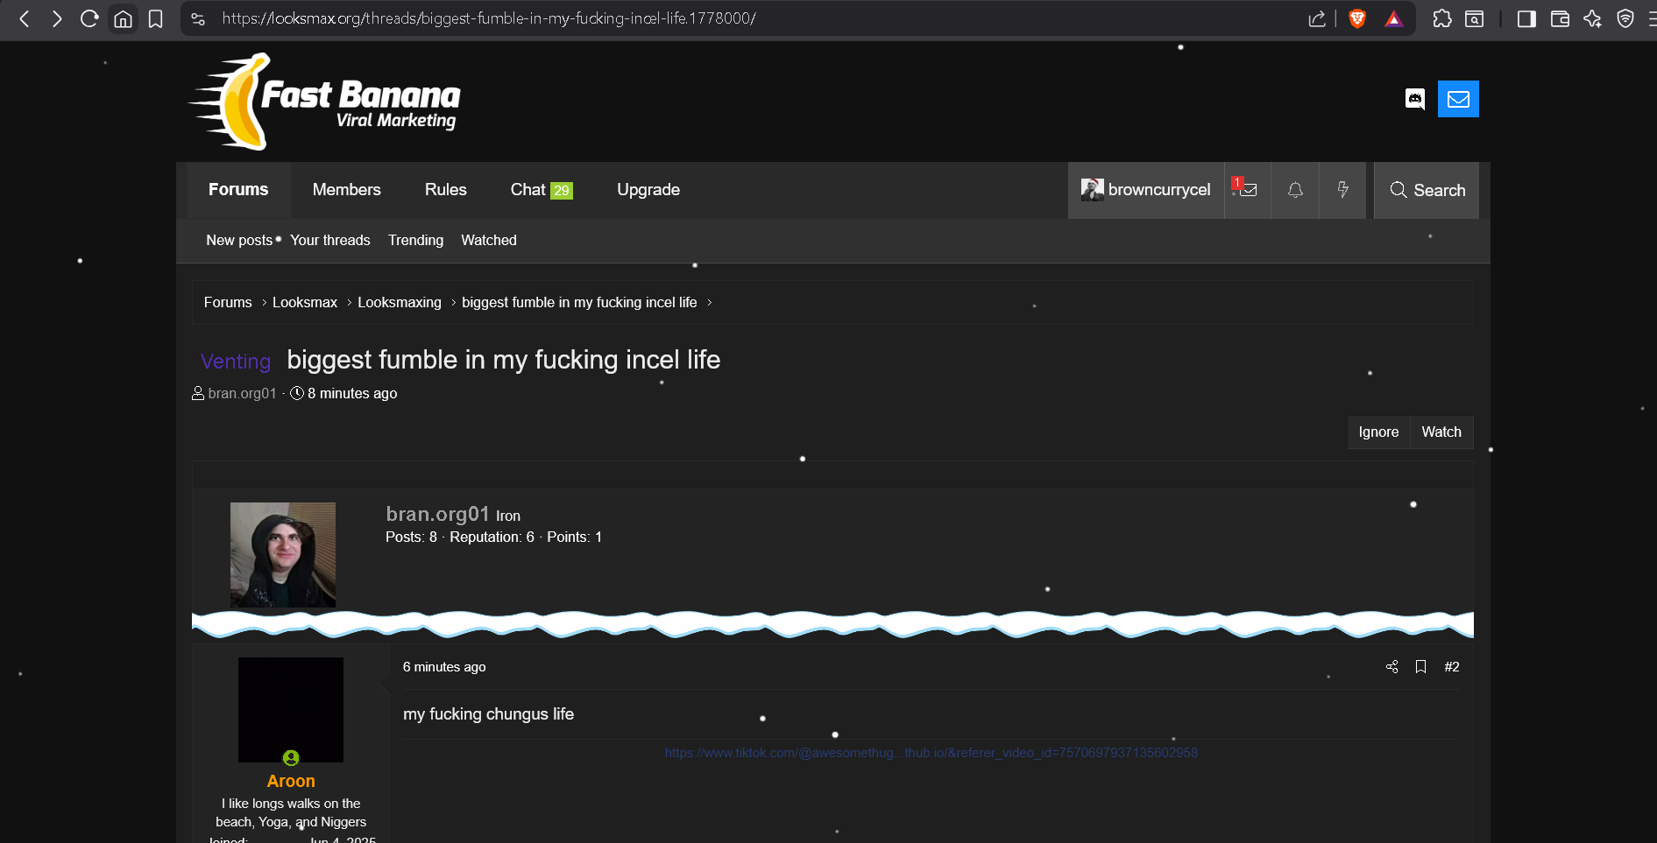Open the alerts bell icon
The image size is (1657, 843).
point(1295,190)
